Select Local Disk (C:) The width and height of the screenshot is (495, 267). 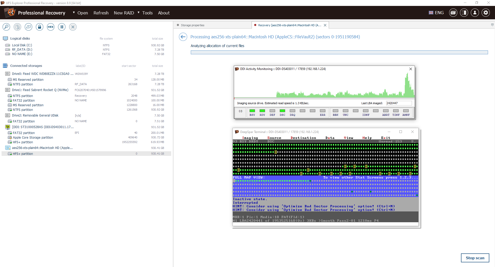[x=22, y=45]
